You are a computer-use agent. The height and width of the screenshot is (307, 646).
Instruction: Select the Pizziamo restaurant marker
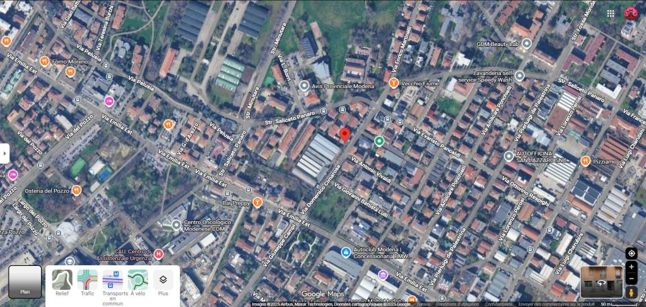585,161
